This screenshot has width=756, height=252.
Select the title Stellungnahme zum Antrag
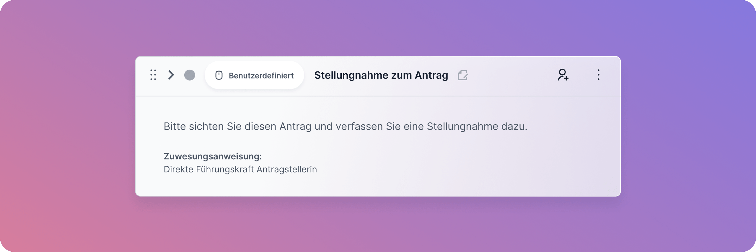pyautogui.click(x=381, y=75)
